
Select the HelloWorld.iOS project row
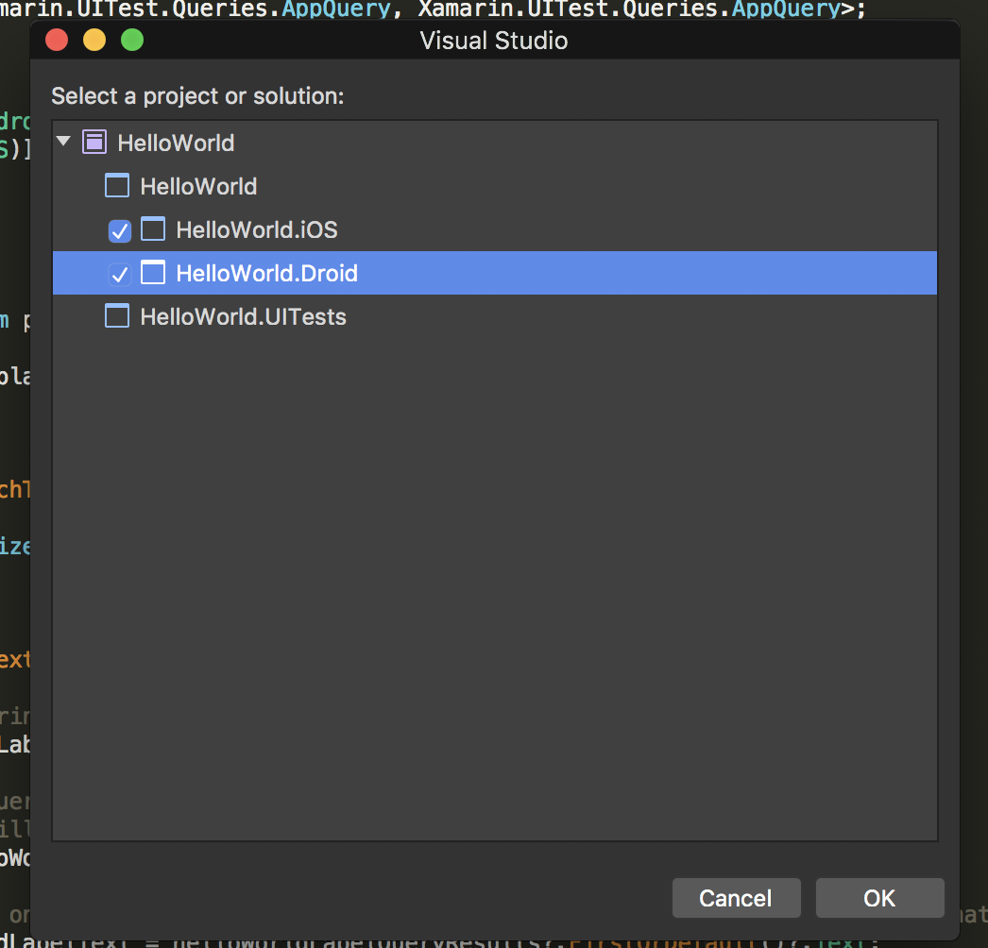(x=258, y=229)
